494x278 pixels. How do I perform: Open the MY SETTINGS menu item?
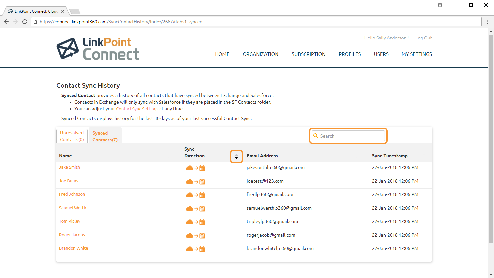point(417,54)
